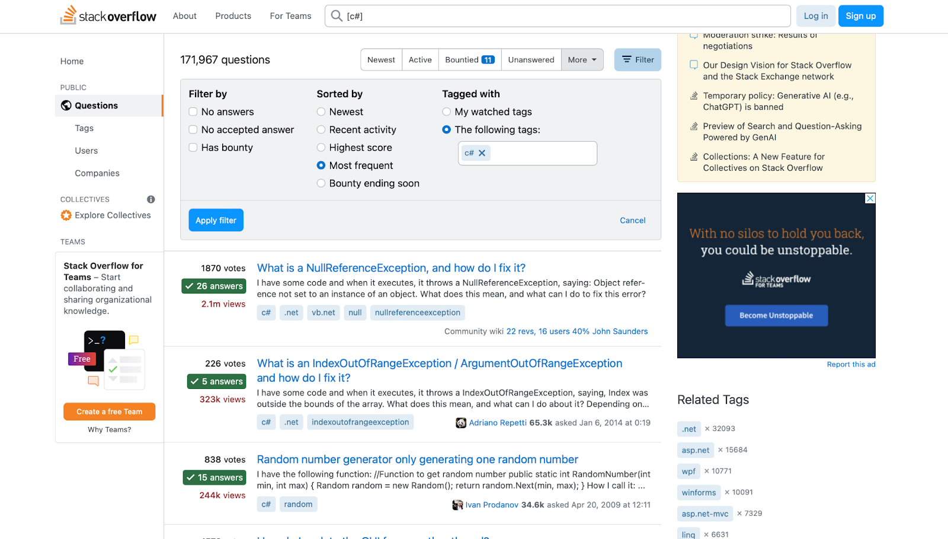Screen dimensions: 948x539
Task: Open the Products menu
Action: click(233, 16)
